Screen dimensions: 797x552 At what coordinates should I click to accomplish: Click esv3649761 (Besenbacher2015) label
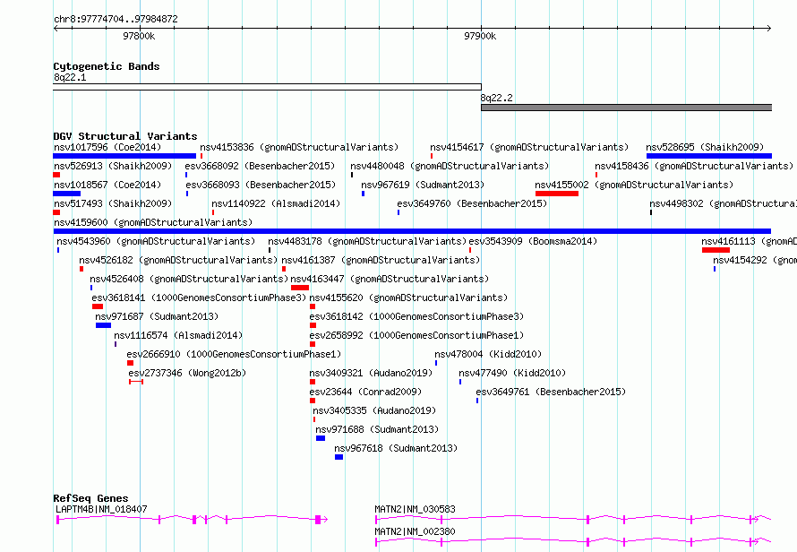coord(551,392)
